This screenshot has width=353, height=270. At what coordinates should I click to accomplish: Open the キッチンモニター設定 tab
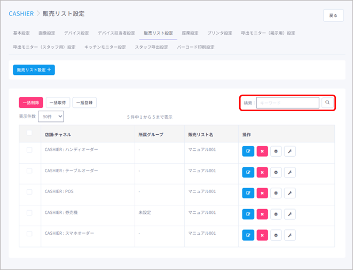tap(105, 47)
